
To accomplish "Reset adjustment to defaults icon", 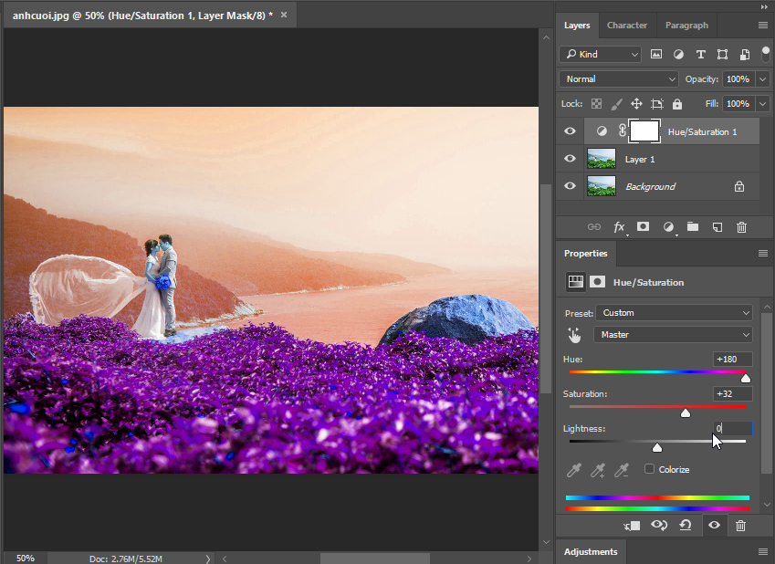I will click(x=685, y=525).
